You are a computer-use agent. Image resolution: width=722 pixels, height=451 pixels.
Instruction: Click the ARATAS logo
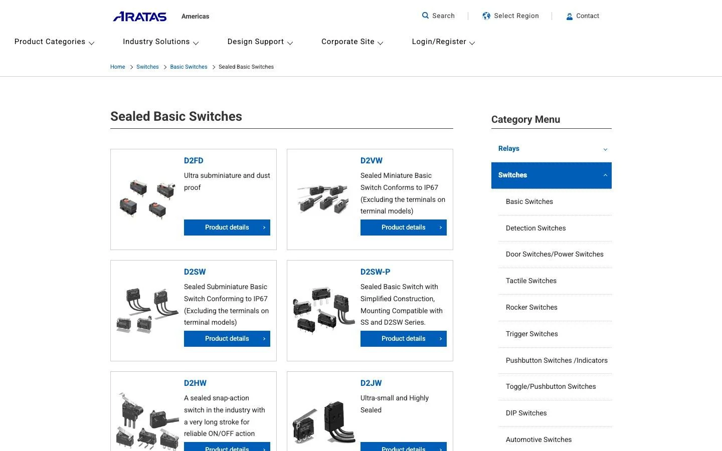140,17
